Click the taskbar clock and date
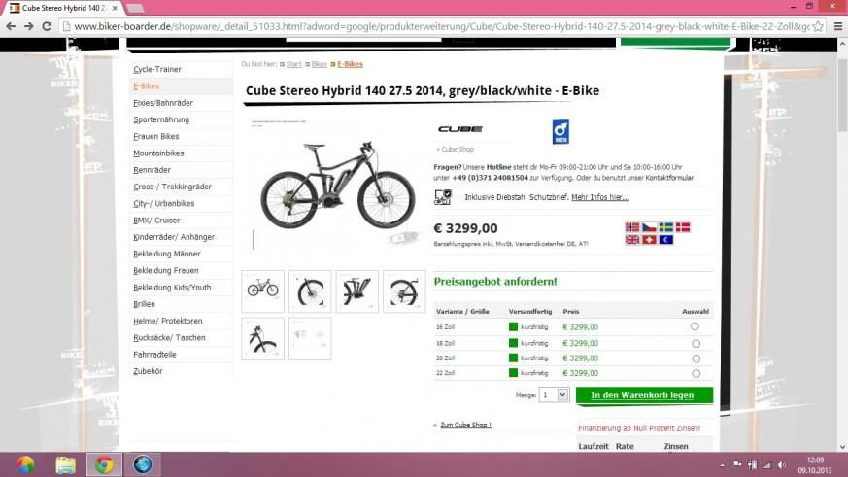Screen dimensions: 848x477 click(x=814, y=465)
